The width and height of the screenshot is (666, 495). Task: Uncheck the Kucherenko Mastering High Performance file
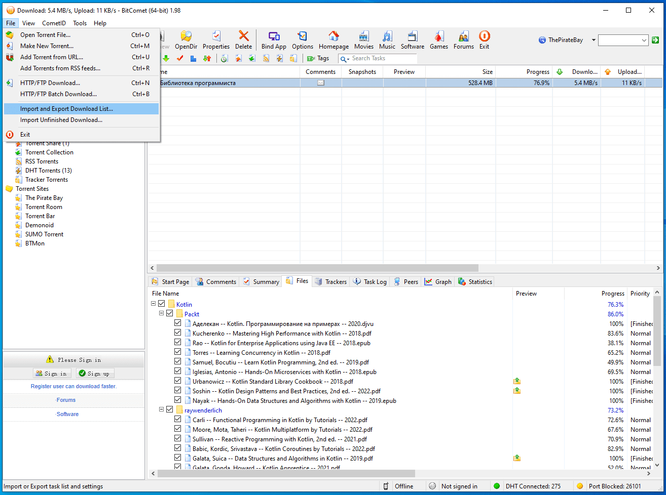(178, 333)
